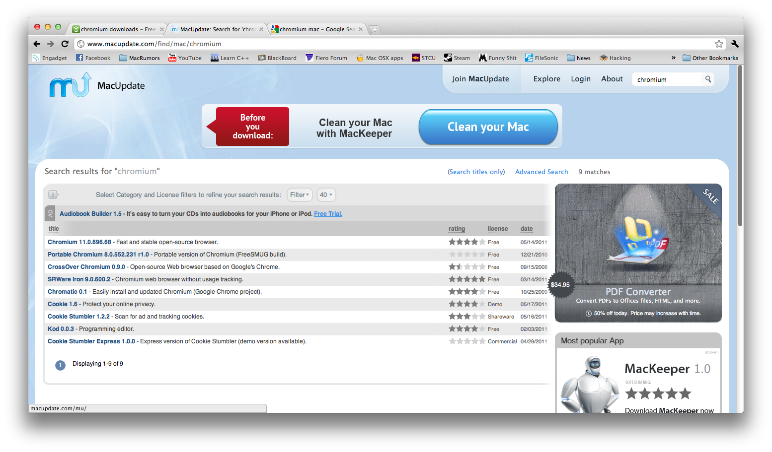Open the Filter dropdown
The height and width of the screenshot is (452, 772).
pyautogui.click(x=300, y=194)
